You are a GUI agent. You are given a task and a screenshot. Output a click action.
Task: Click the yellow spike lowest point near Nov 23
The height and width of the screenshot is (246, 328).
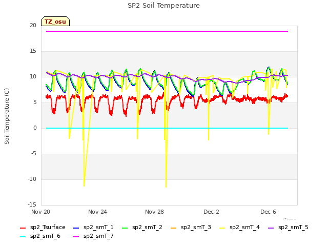[x=84, y=186]
